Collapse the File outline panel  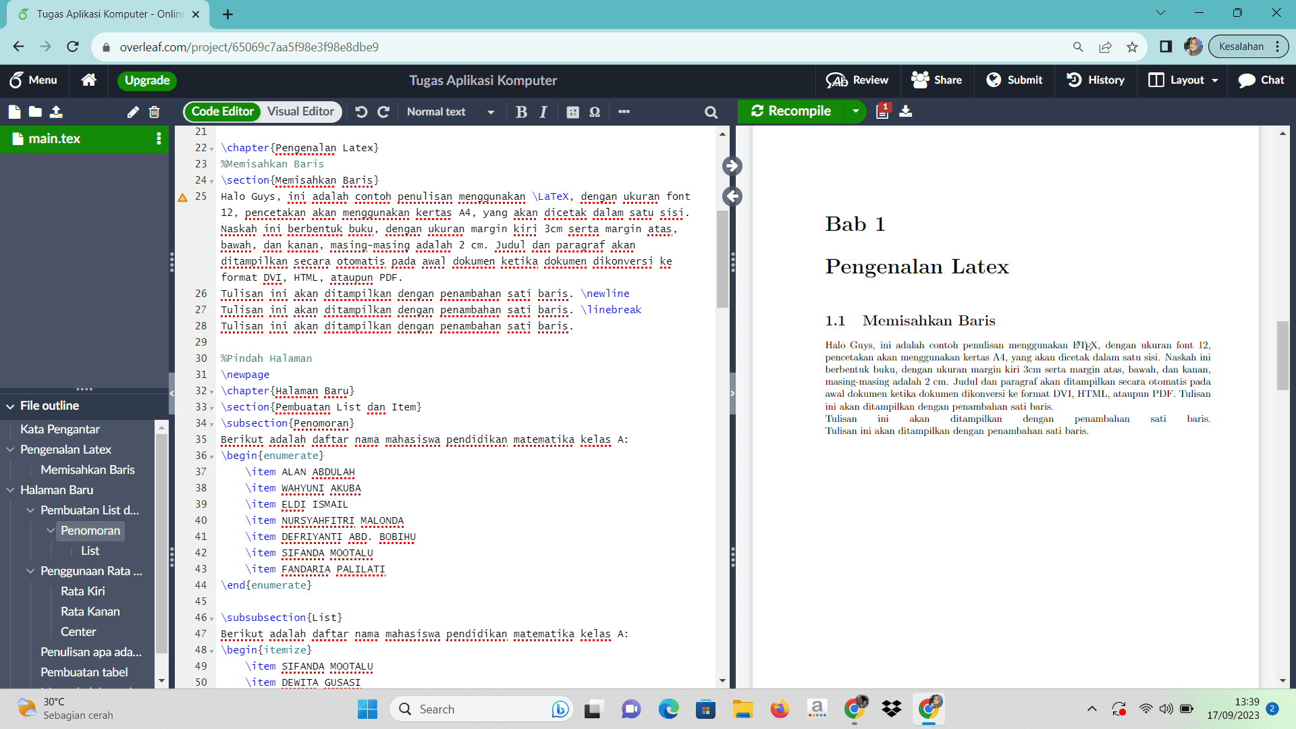point(11,406)
